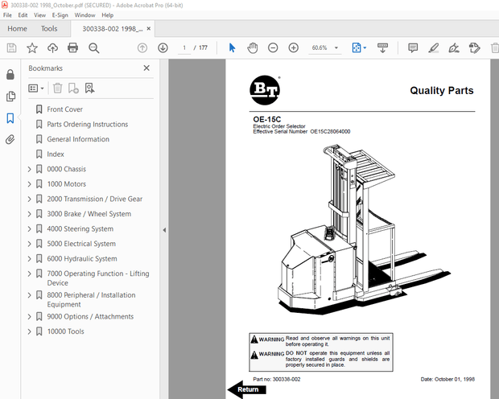The width and height of the screenshot is (499, 399).
Task: Zoom out with the minus icon
Action: pos(273,48)
